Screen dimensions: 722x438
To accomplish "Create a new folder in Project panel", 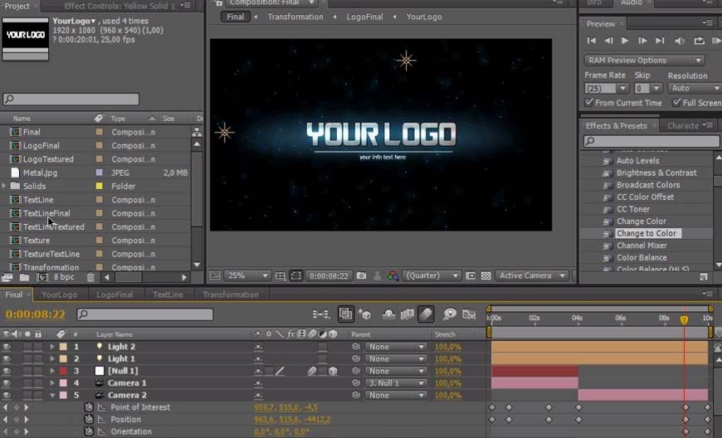I will [x=24, y=277].
